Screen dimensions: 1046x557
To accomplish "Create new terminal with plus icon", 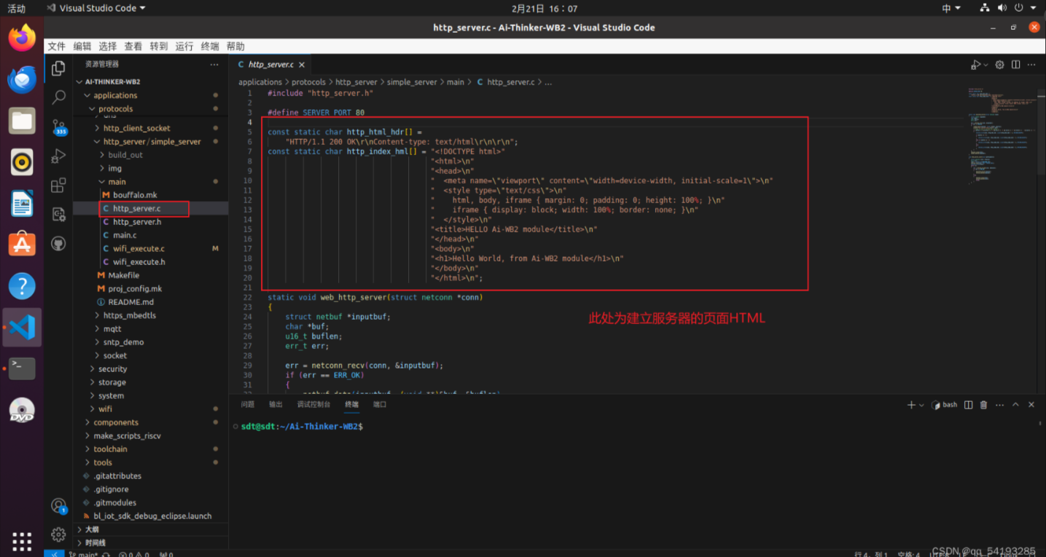I will click(911, 405).
